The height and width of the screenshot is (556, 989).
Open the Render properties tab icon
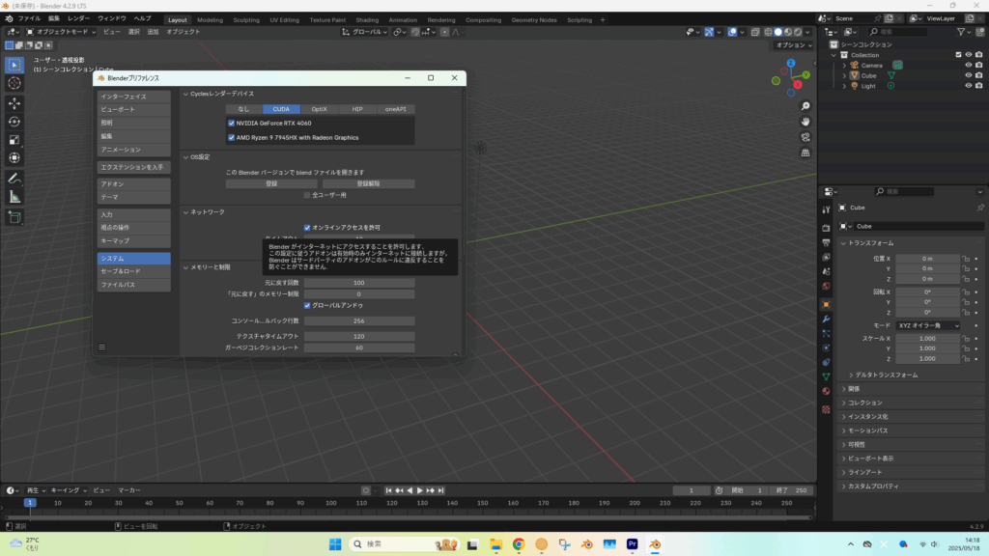(x=827, y=228)
